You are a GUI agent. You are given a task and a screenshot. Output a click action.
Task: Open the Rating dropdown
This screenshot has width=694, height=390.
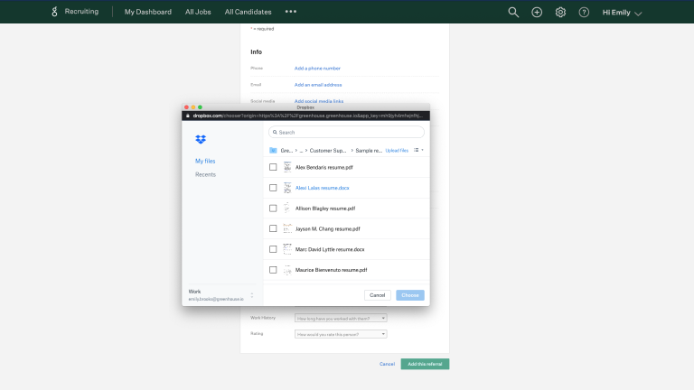(x=341, y=334)
